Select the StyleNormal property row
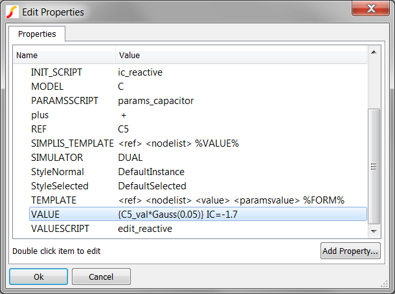 (x=57, y=172)
